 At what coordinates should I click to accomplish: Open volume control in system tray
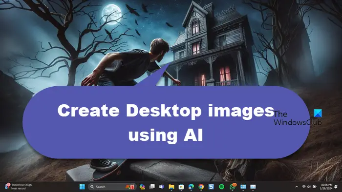pos(309,187)
